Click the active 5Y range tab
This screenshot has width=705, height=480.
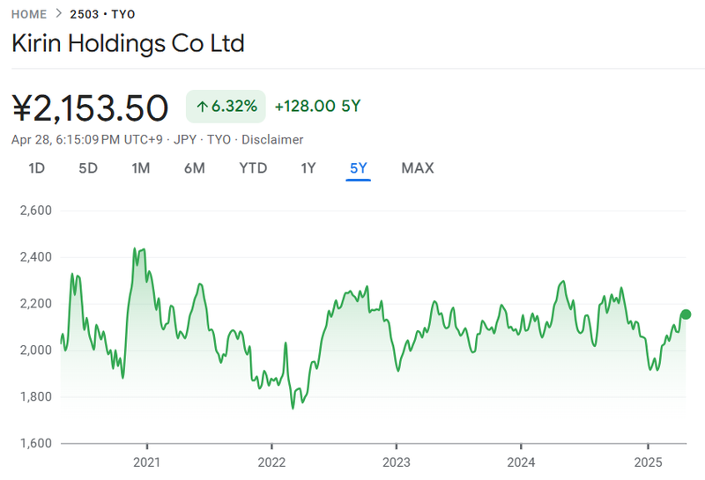(359, 168)
